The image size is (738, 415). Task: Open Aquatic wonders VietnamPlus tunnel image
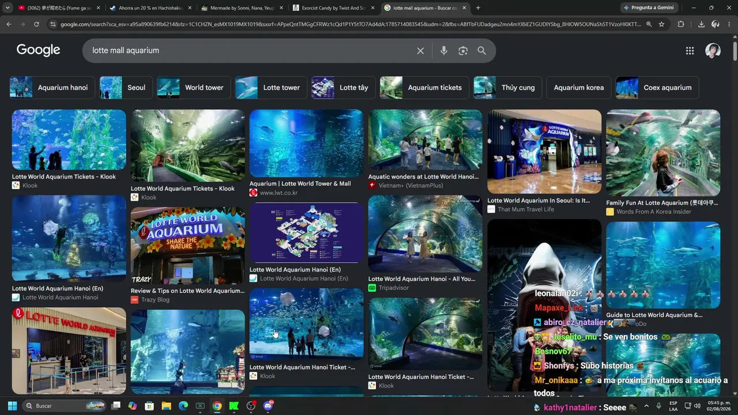pyautogui.click(x=425, y=139)
